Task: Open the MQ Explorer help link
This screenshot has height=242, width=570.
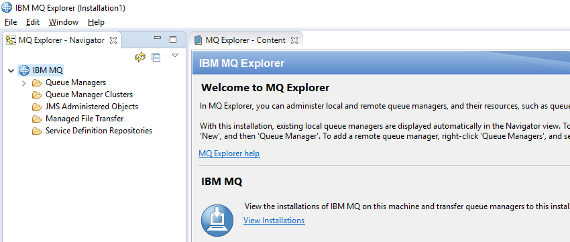Action: [229, 154]
